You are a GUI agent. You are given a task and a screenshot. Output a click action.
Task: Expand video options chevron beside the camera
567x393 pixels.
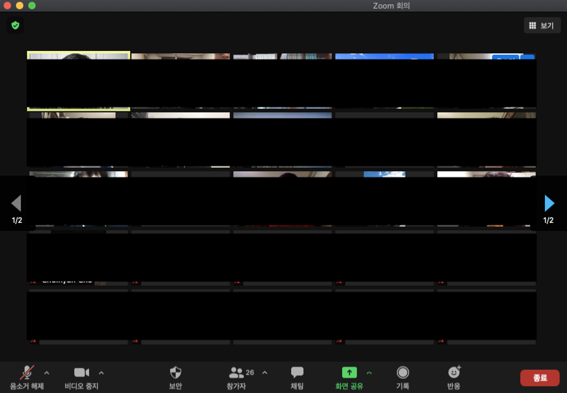point(101,373)
